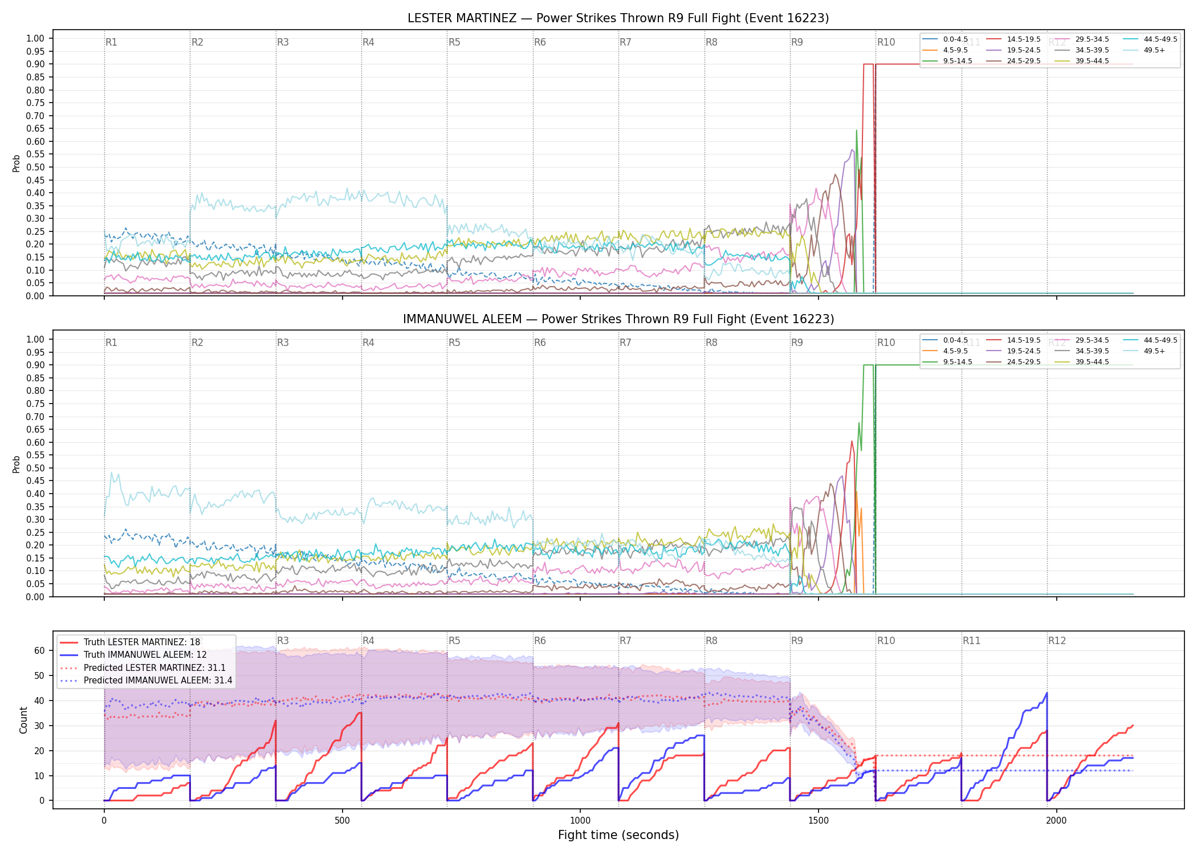
Task: Click the LESTER MARTINEZ Power Strikes chart title
Action: click(618, 18)
